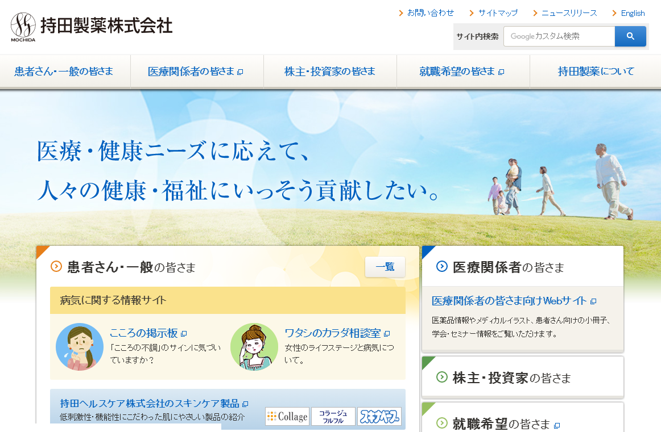Click the サイト内検索 label
The height and width of the screenshot is (432, 661).
click(x=478, y=36)
